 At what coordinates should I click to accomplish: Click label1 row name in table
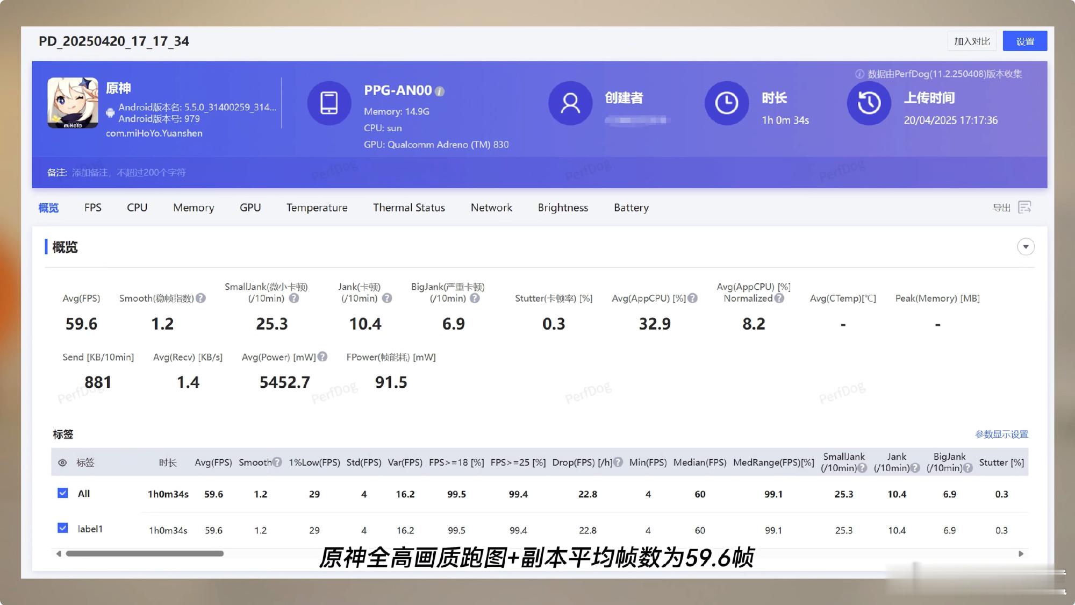click(x=90, y=529)
